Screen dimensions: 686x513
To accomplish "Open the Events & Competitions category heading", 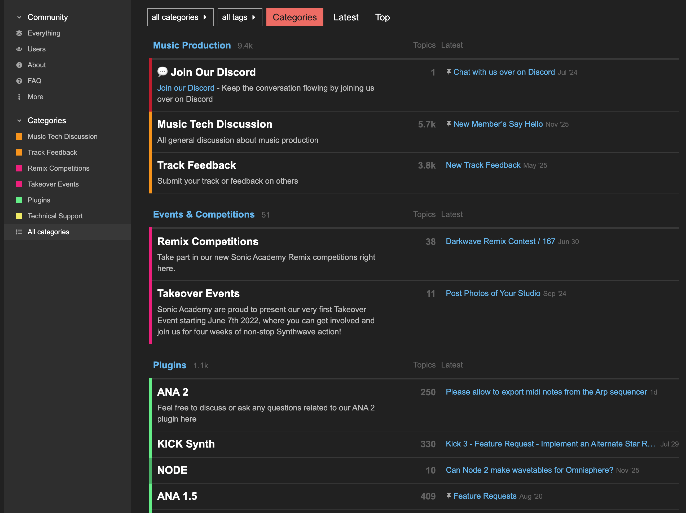I will [204, 214].
